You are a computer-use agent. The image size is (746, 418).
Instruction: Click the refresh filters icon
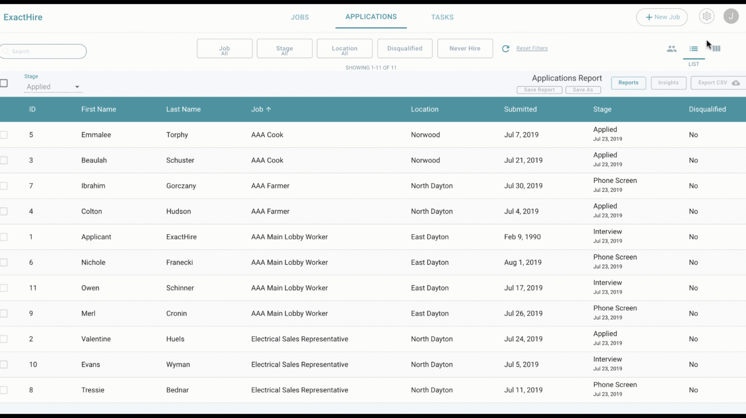(505, 49)
